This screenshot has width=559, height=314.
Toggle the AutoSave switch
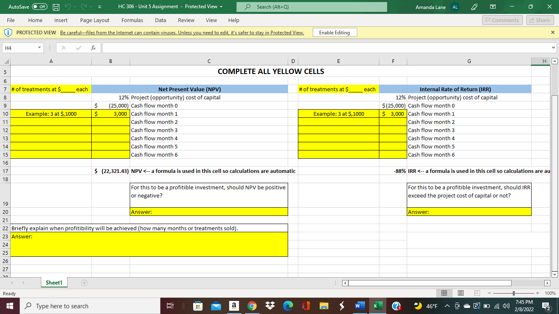click(x=40, y=7)
